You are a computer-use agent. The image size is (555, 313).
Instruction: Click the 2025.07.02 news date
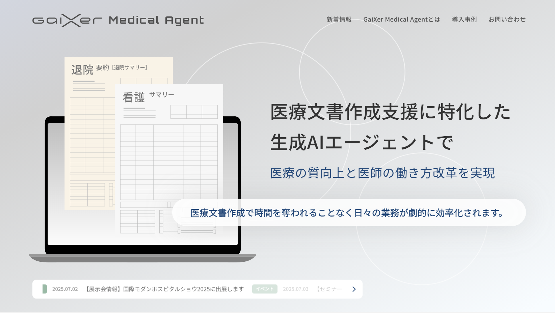coord(65,289)
